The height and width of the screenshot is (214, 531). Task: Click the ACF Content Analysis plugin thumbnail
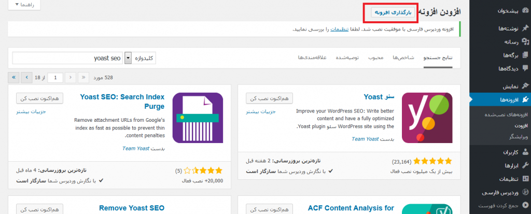[427, 209]
